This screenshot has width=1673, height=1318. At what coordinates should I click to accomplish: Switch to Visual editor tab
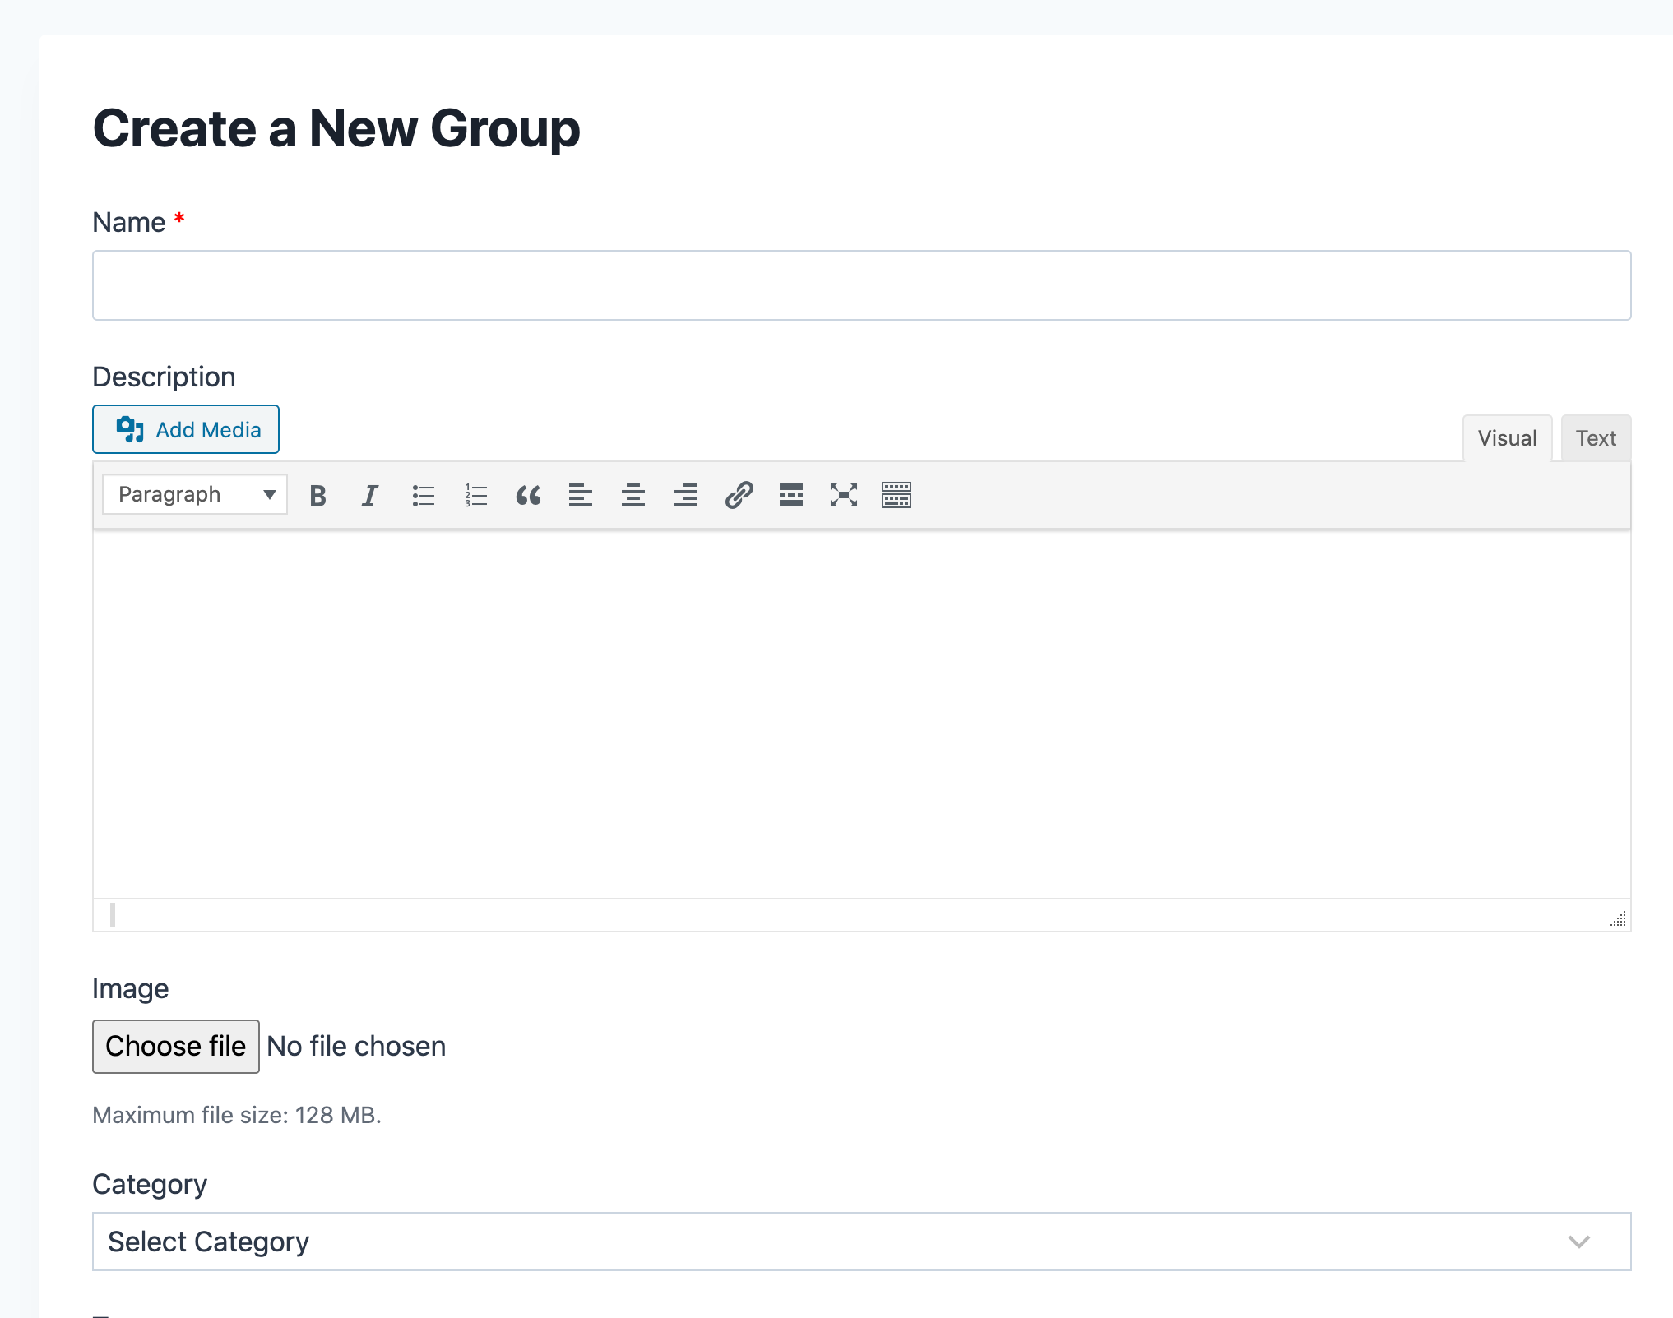(x=1506, y=437)
